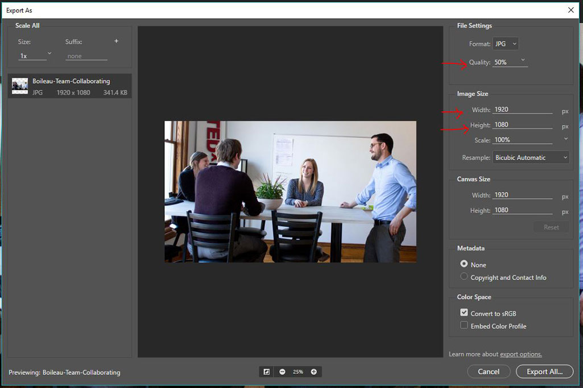Click the 25% zoom level text
Viewport: 583px width, 388px height.
click(x=298, y=372)
